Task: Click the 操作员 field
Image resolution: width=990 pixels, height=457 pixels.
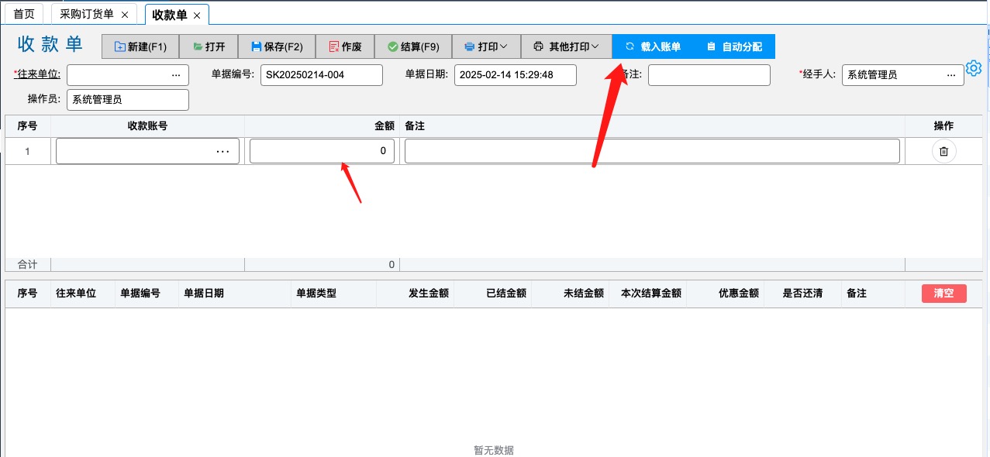Action: [x=128, y=99]
